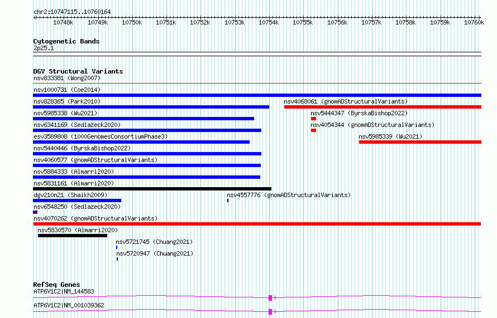Click nsv4070262 (gnomADStructuralVariants) label
The image size is (497, 318).
(95, 218)
